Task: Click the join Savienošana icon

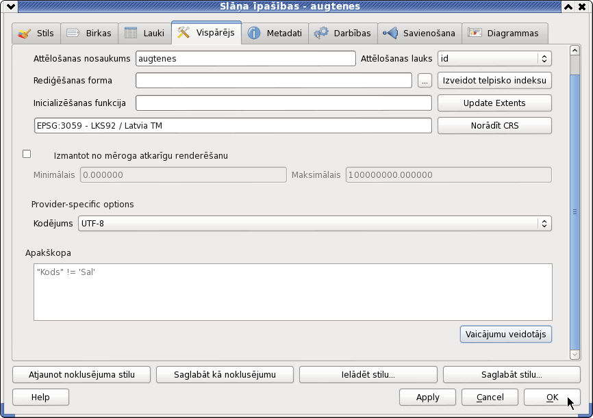Action: [390, 34]
